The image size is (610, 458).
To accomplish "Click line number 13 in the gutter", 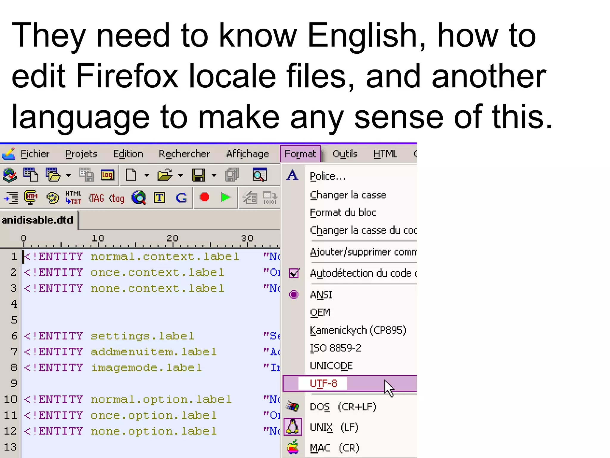I will click(10, 447).
